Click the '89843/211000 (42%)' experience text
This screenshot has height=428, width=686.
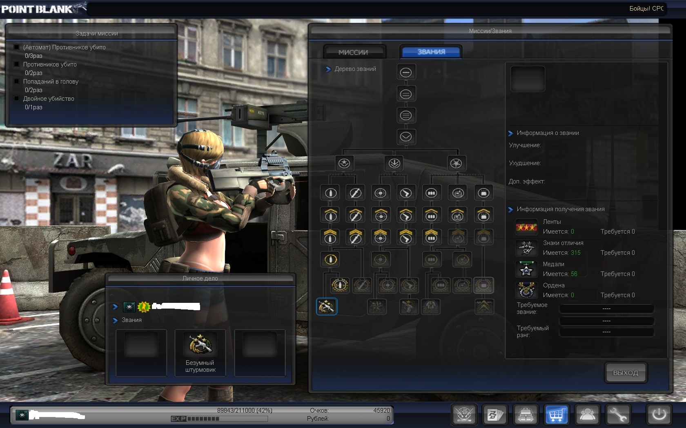pyautogui.click(x=245, y=410)
